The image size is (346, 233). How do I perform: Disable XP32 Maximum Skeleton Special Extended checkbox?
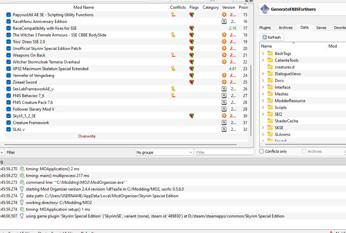pos(9,69)
